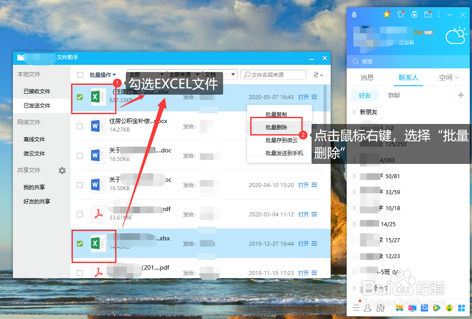Image resolution: width=472 pixels, height=319 pixels.
Task: Open the QQ game controller icon
Action: coord(400,308)
